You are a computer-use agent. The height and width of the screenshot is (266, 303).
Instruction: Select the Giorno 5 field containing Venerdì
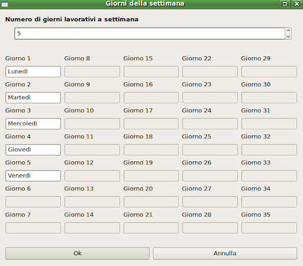pos(33,176)
